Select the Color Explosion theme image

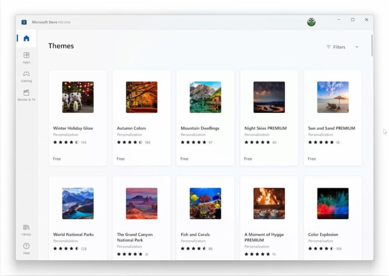click(x=333, y=204)
